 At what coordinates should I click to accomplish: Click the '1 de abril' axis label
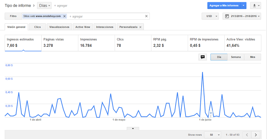(x=35, y=120)
